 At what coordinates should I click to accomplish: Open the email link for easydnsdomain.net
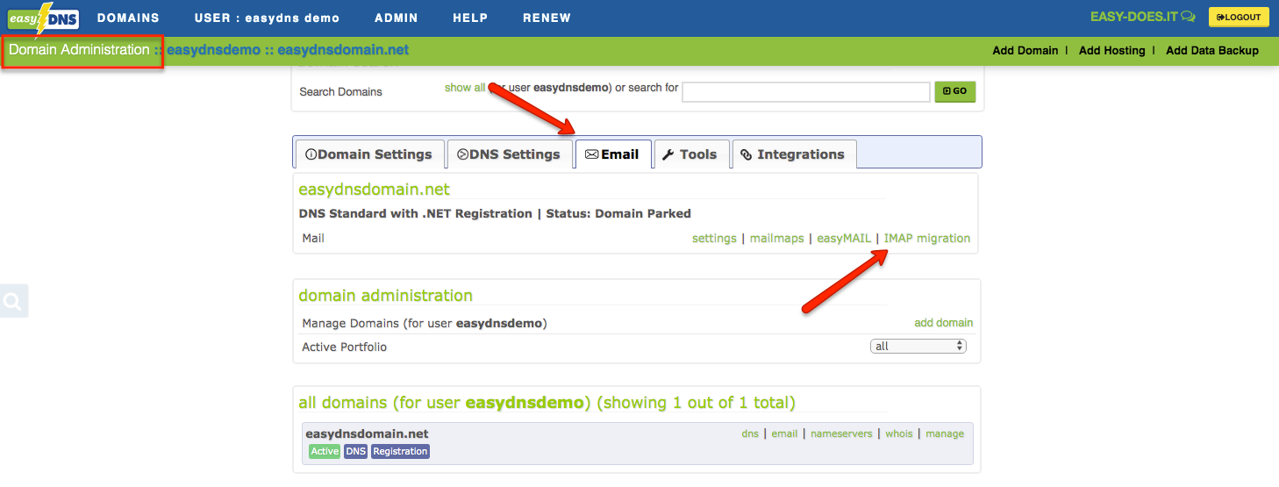click(784, 433)
